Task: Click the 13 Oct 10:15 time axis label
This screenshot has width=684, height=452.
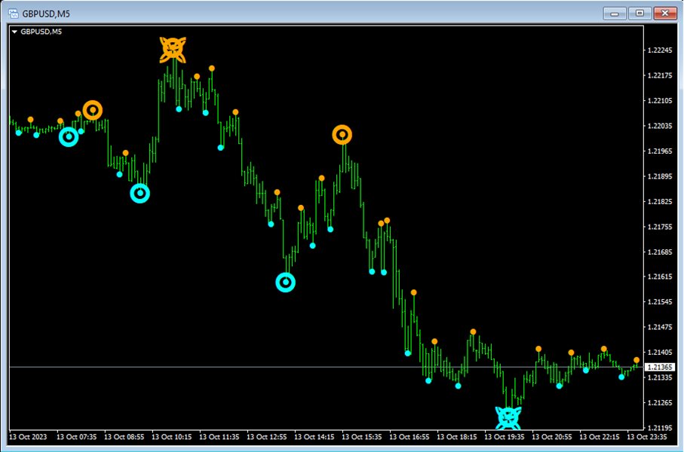Action: point(175,436)
